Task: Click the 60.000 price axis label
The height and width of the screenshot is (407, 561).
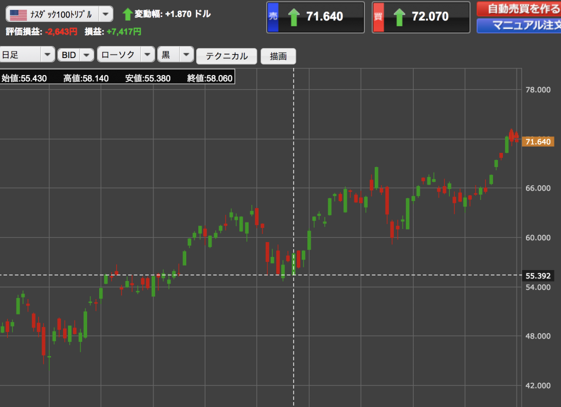Action: 538,238
